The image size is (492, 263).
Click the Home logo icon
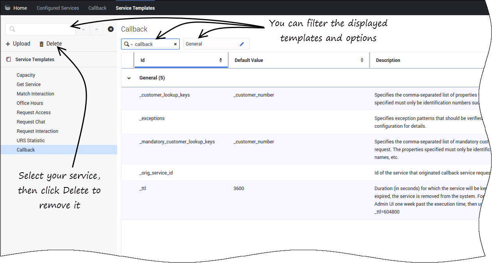(x=7, y=8)
